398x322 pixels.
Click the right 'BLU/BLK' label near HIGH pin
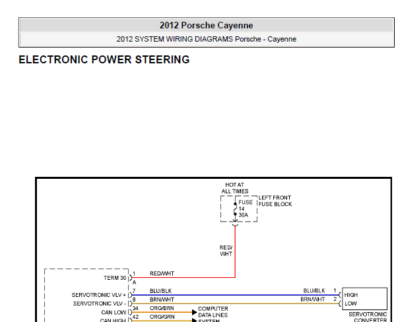click(x=314, y=290)
